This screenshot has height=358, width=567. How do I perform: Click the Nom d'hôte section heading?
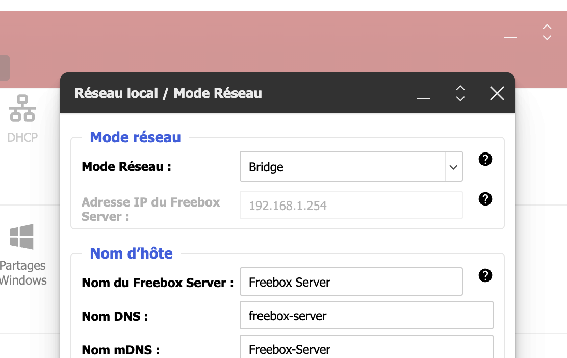tap(131, 253)
